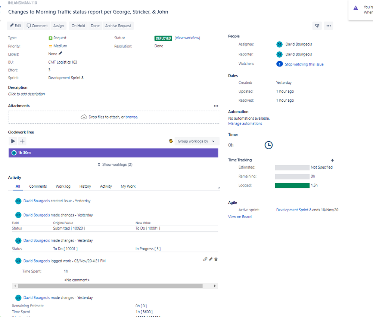Click the horizontal scrollbar left arrow

pyautogui.click(x=15, y=286)
